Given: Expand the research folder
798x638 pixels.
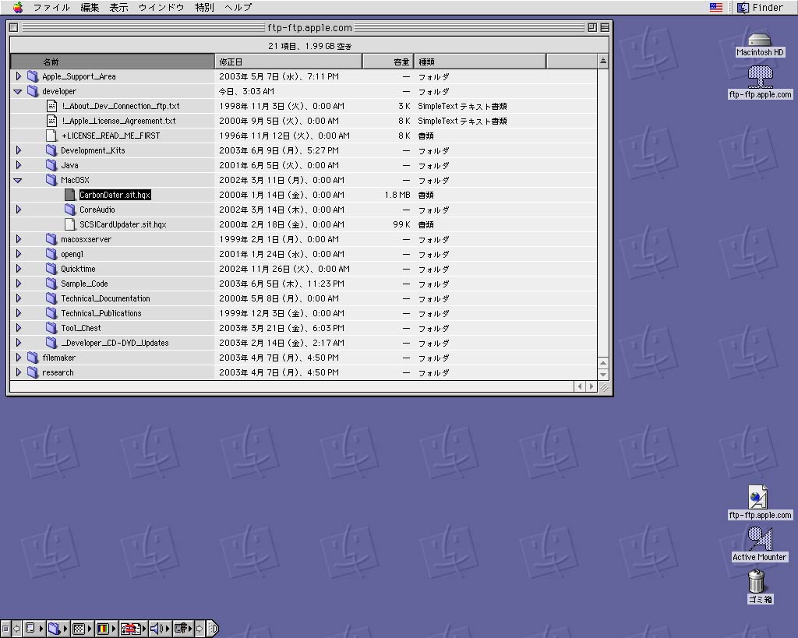Looking at the screenshot, I should 19,372.
